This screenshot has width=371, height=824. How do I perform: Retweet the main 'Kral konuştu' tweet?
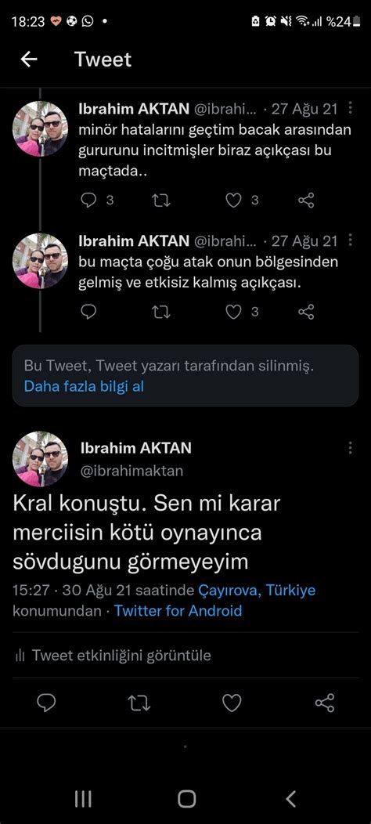coord(139,703)
